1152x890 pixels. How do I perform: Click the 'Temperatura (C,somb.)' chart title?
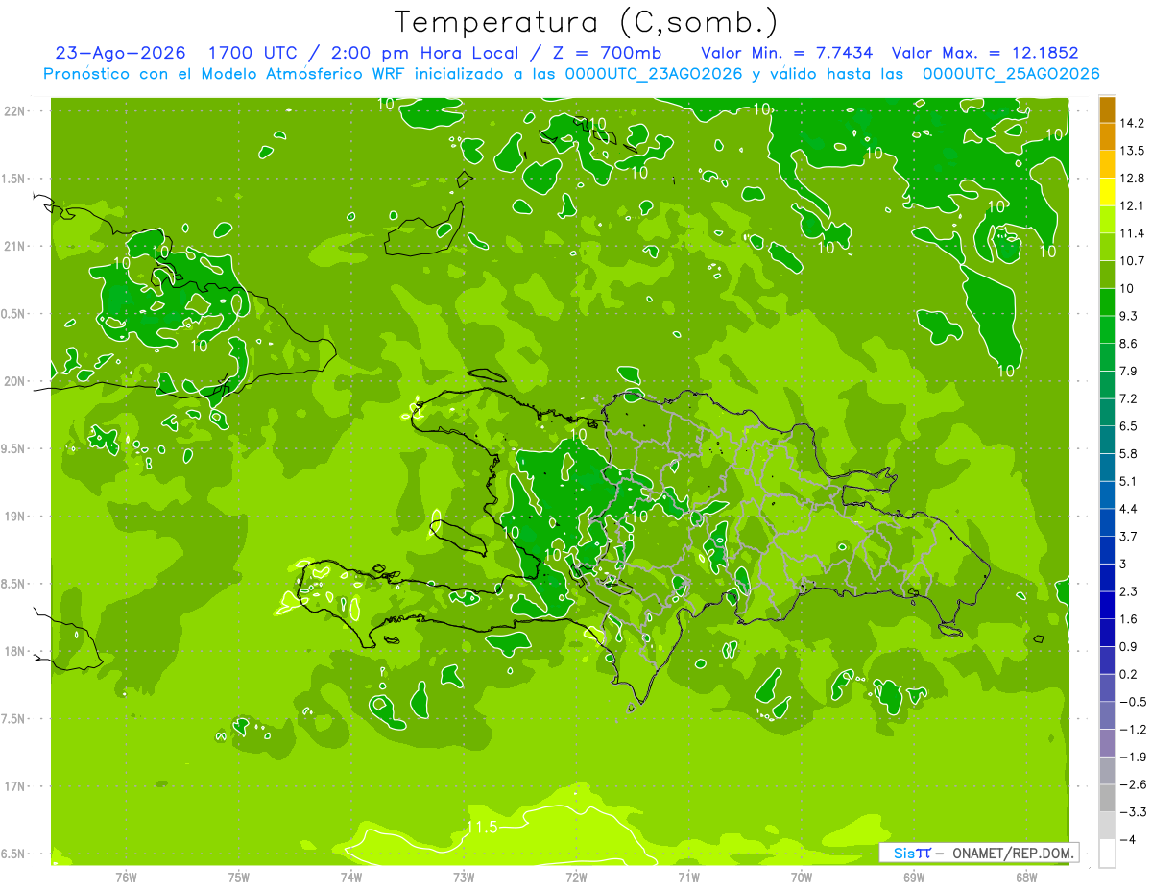(x=586, y=23)
